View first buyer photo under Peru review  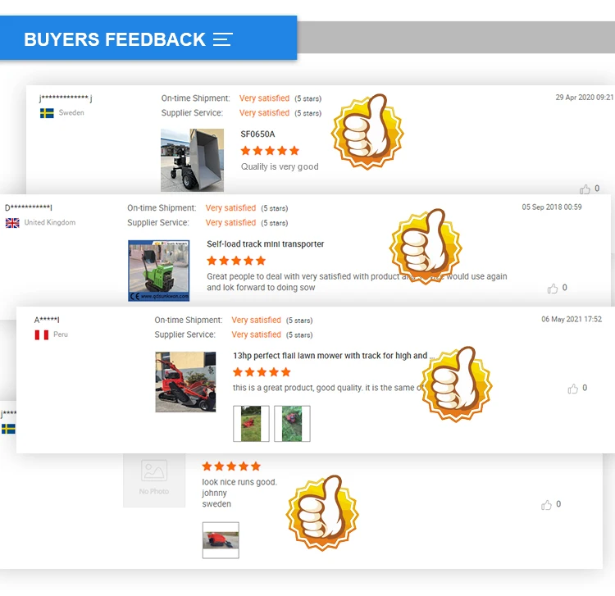pyautogui.click(x=251, y=424)
